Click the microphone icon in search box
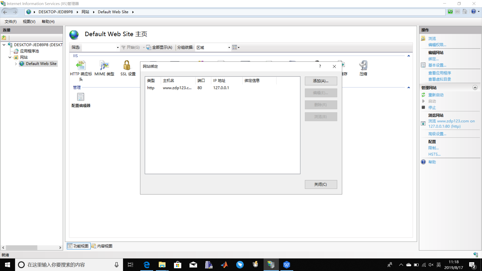This screenshot has height=271, width=482. click(116, 265)
